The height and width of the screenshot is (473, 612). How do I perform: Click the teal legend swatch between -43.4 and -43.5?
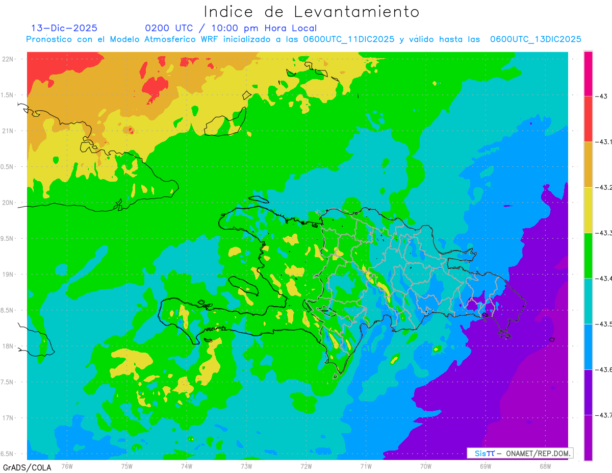click(588, 301)
